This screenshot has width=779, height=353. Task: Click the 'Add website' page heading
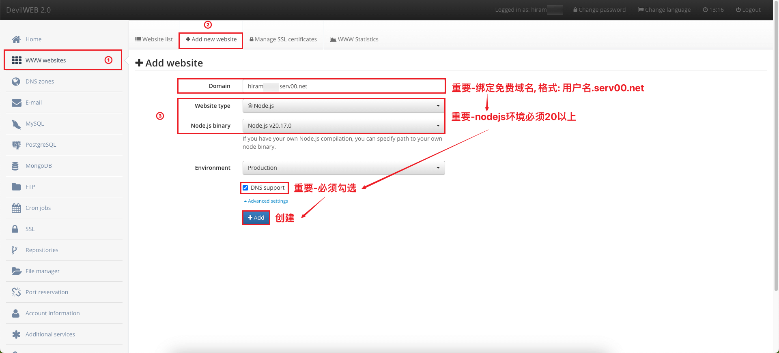click(169, 63)
